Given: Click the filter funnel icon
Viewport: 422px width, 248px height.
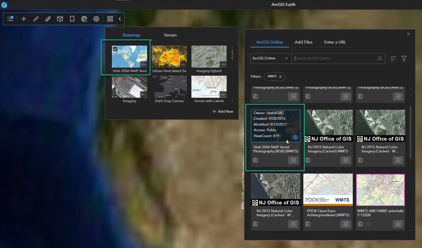Looking at the screenshot, I should coord(404,59).
